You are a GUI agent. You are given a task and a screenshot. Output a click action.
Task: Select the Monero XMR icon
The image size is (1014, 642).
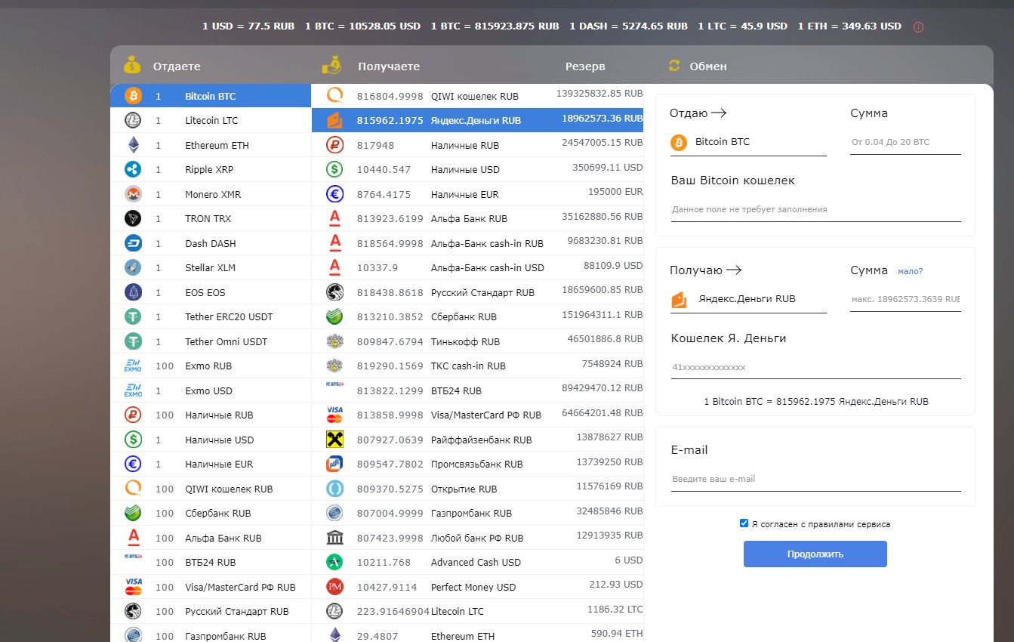point(133,194)
